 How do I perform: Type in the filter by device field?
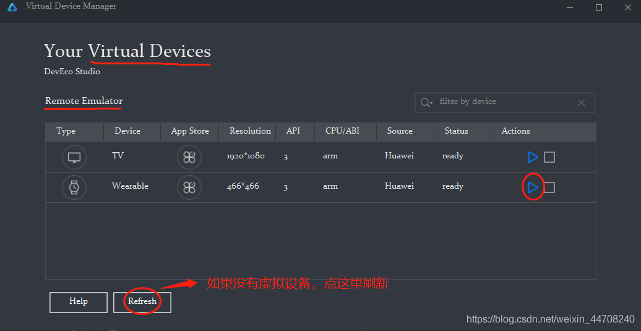[501, 102]
